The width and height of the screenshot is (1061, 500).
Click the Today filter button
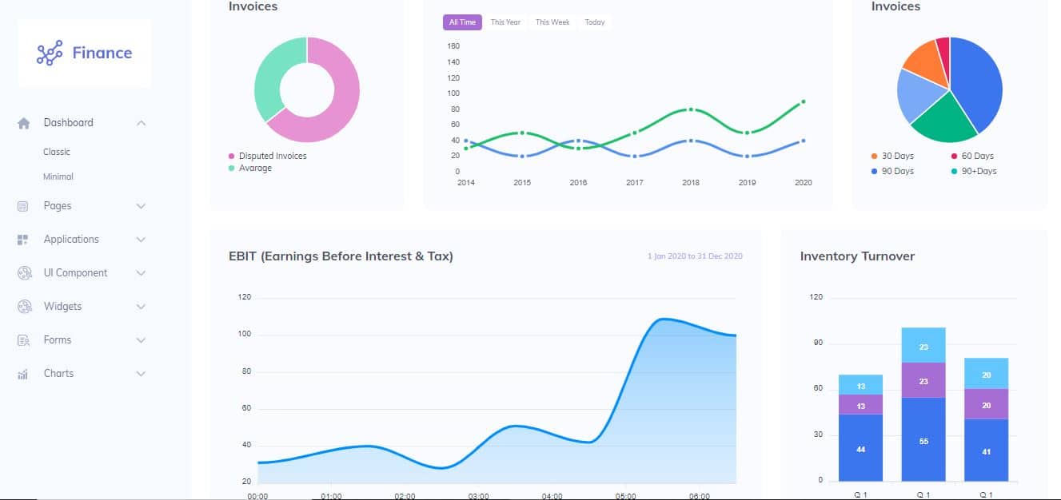click(595, 22)
